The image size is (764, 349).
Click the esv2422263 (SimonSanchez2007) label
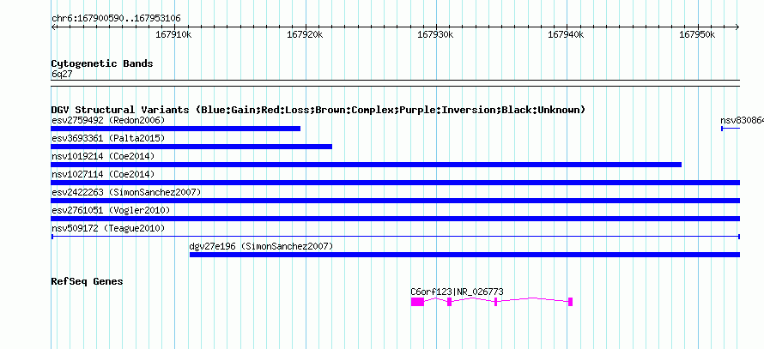point(126,192)
